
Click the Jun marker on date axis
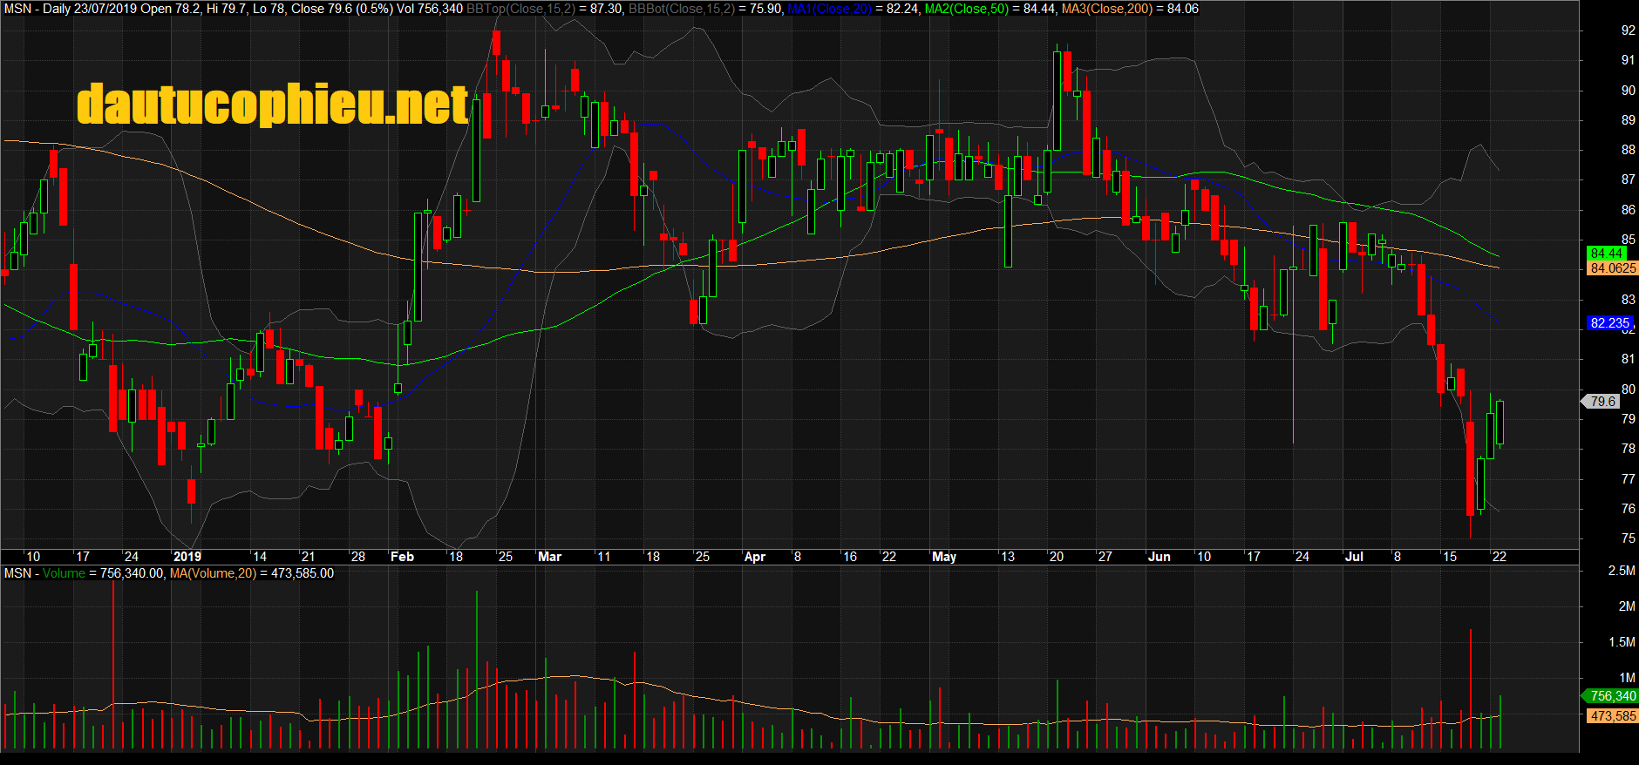coord(1159,557)
